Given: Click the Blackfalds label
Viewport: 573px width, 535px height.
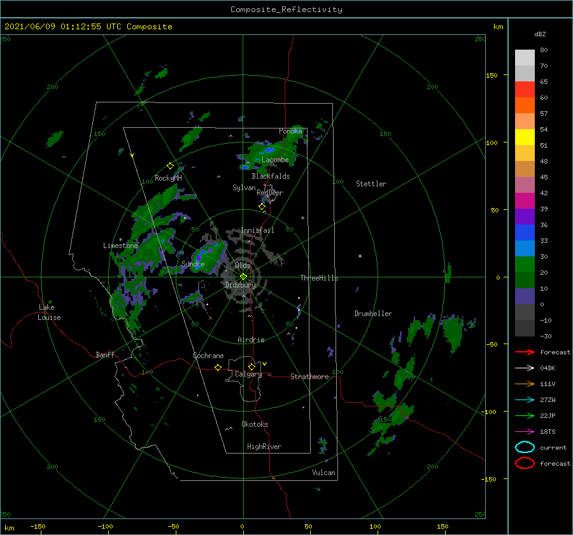Looking at the screenshot, I should pos(271,176).
